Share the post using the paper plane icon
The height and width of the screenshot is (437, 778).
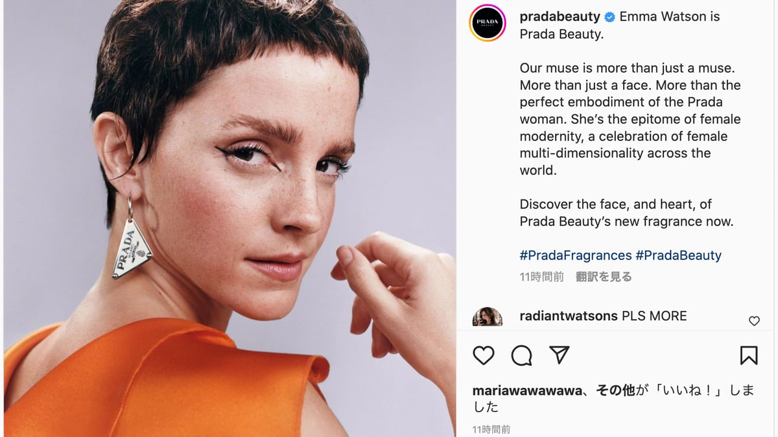coord(559,355)
